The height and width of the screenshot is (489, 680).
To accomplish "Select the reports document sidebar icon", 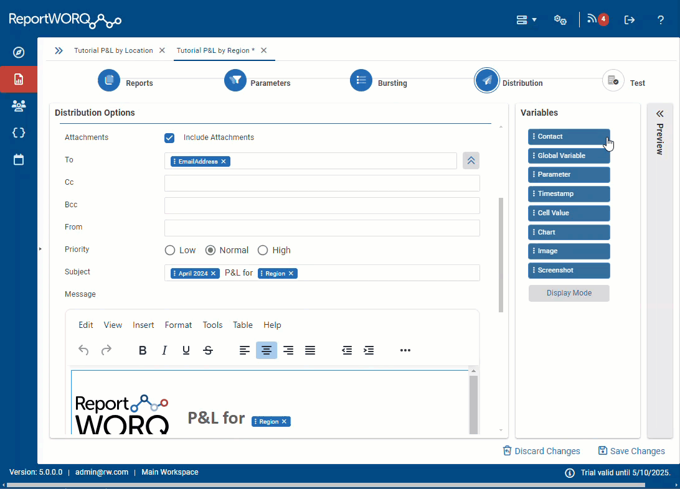I will [19, 79].
